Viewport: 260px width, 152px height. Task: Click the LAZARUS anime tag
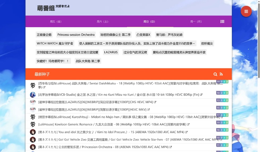coord(111,52)
